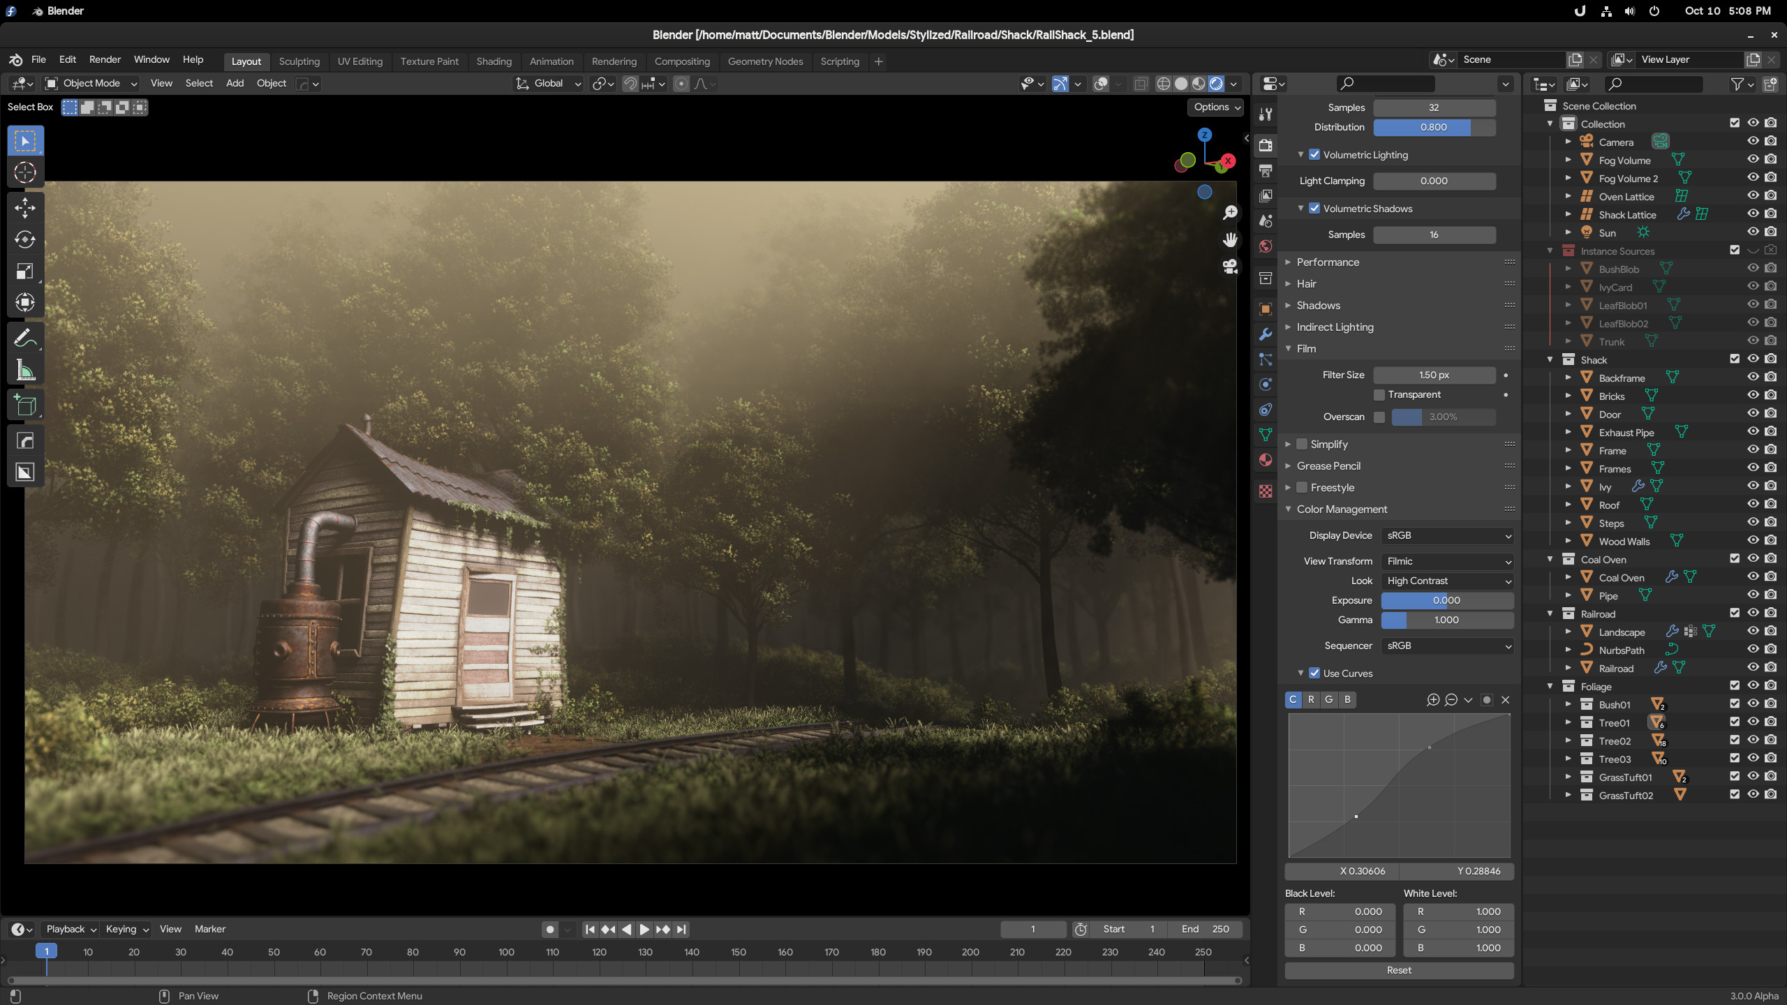Enable the Overscan checkbox
Image resolution: width=1787 pixels, height=1005 pixels.
tap(1379, 417)
